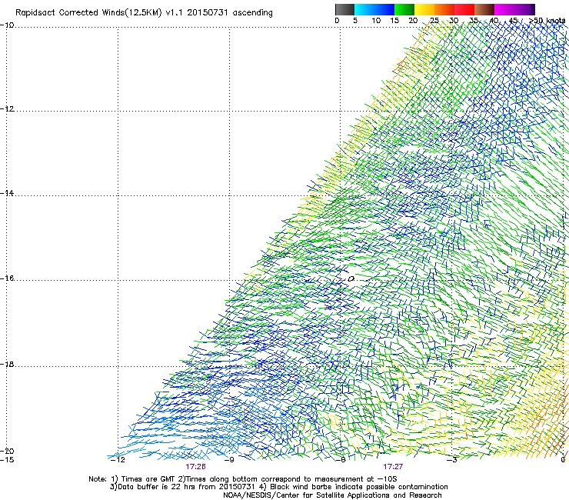Click the 'NOAA/NESDIS/Center for Satellite Applications' credit line

(x=332, y=495)
